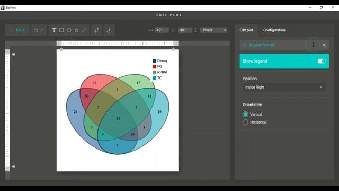Click the search magnifier icon
This screenshot has width=339, height=191.
click(245, 45)
